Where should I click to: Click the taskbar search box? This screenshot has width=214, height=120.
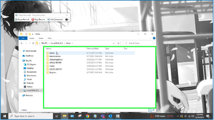click(31, 116)
